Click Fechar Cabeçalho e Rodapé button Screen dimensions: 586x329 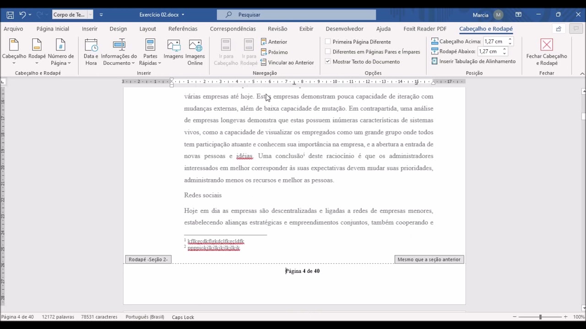[x=547, y=53]
